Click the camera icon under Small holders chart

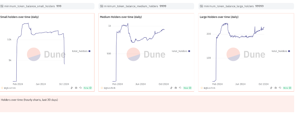(76, 88)
